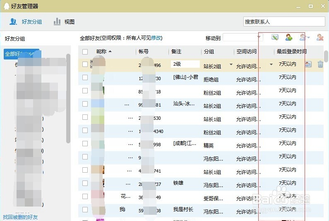Open the 允许访问 dropdown arrow in first row
The height and width of the screenshot is (221, 329).
(x=271, y=64)
